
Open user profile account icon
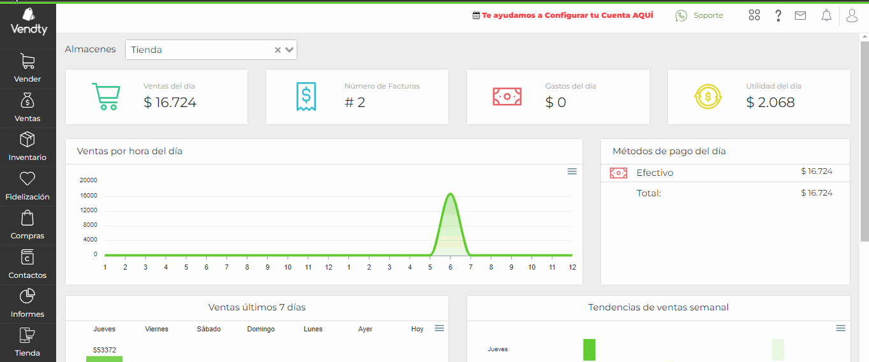click(852, 16)
